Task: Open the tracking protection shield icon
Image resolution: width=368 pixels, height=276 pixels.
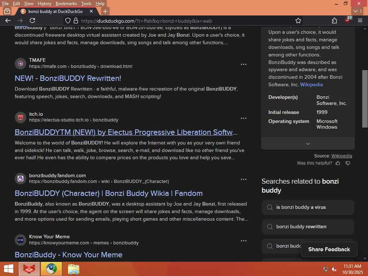Action: [x=68, y=20]
